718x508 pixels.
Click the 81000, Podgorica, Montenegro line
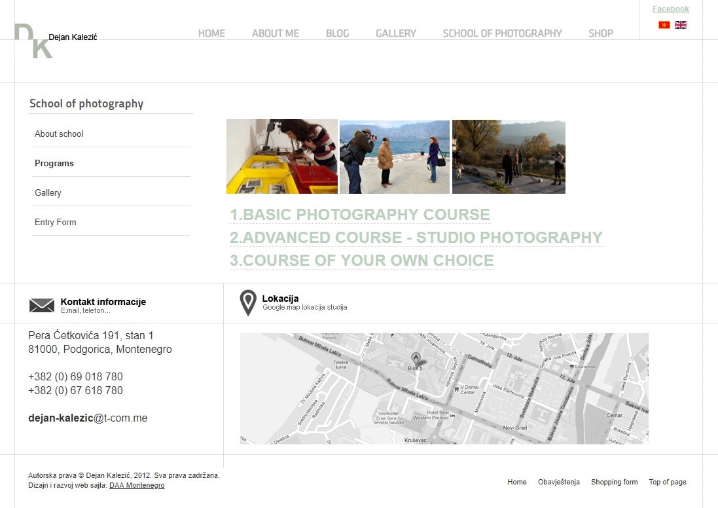tap(100, 350)
